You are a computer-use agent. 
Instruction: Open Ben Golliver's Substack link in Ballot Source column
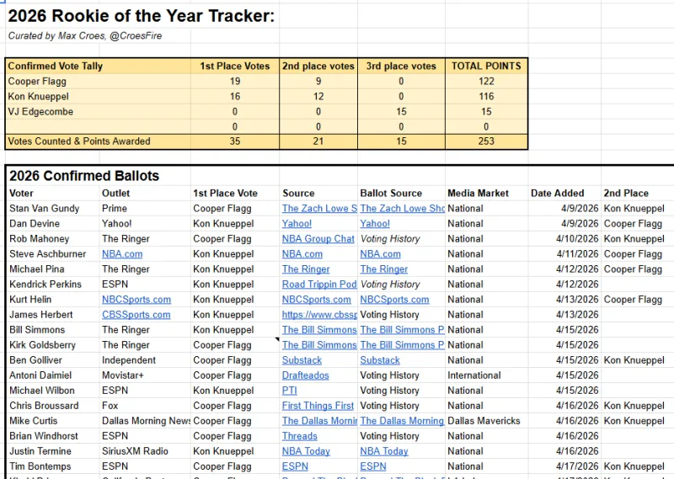click(x=380, y=360)
